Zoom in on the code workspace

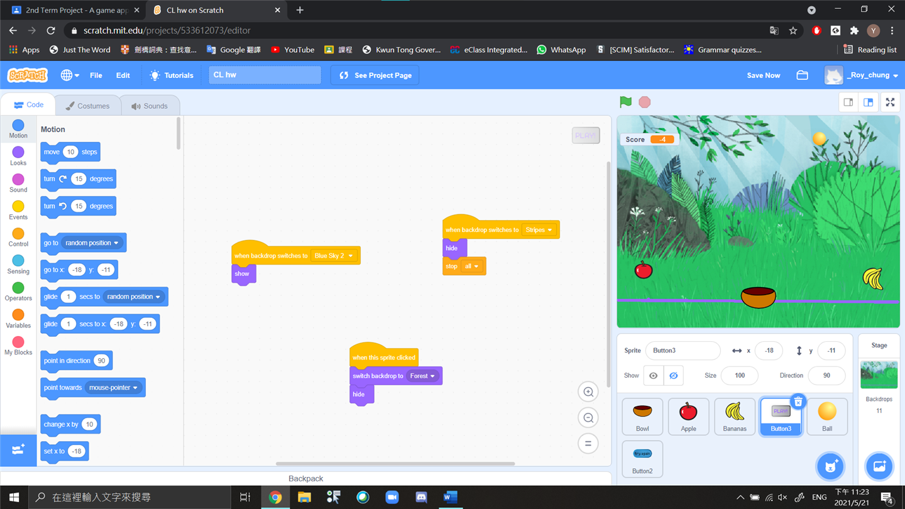pos(588,392)
